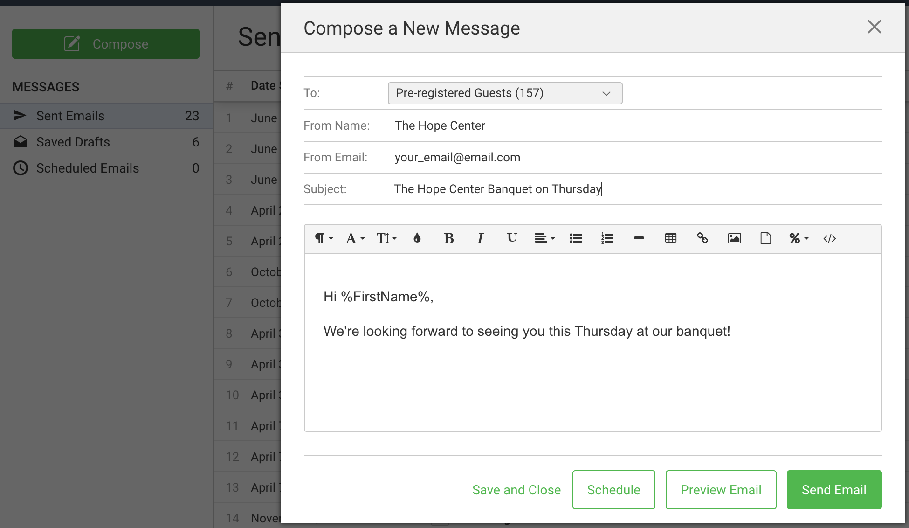
Task: Expand the text alignment dropdown
Action: [544, 238]
